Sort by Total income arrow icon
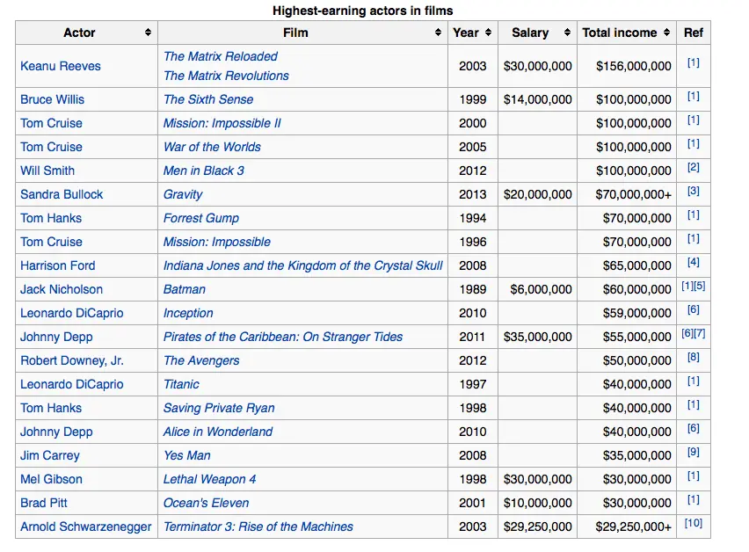Image resolution: width=749 pixels, height=552 pixels. [667, 33]
